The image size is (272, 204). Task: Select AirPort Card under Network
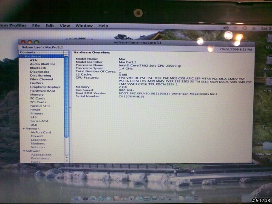point(41,132)
